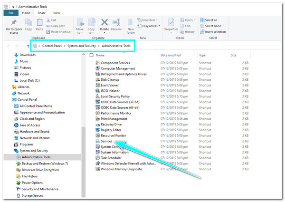
Task: Click the Forward navigation arrow
Action: tap(16, 46)
